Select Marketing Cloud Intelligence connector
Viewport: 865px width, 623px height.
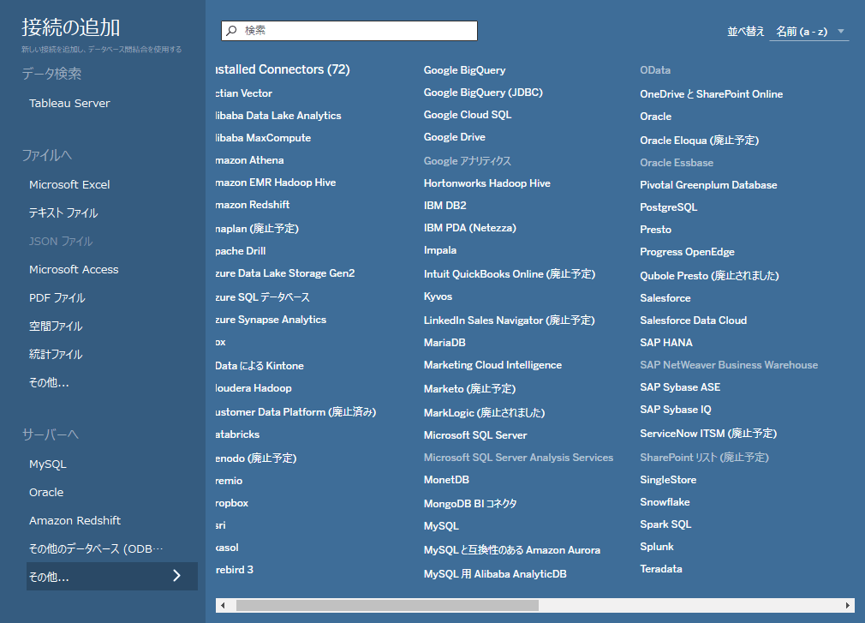pyautogui.click(x=492, y=365)
